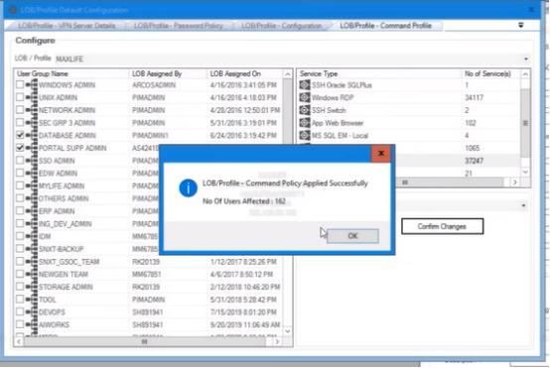The height and width of the screenshot is (368, 550).
Task: Click user group horizontal scrollbar thumb
Action: (145, 341)
